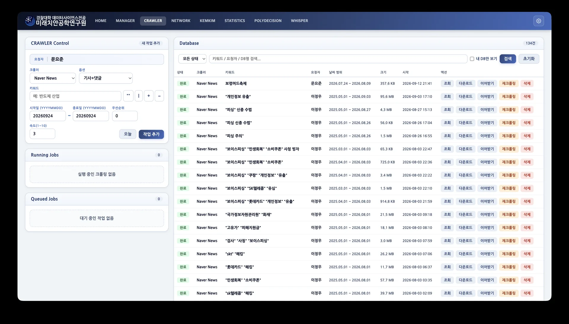This screenshot has width=569, height=324.
Task: Insert the OR pipe operator
Action: pyautogui.click(x=139, y=96)
